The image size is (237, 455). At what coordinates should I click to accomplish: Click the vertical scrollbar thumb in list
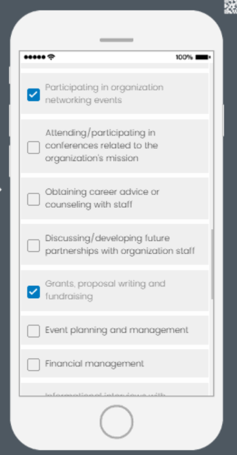tap(212, 264)
